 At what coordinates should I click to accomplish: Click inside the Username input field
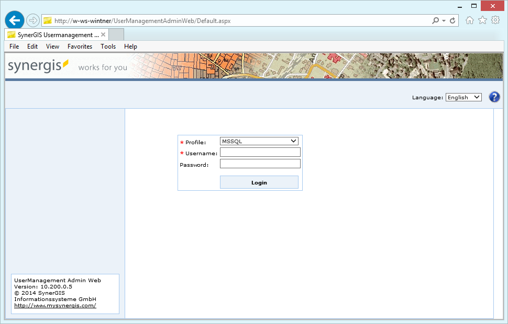point(260,152)
